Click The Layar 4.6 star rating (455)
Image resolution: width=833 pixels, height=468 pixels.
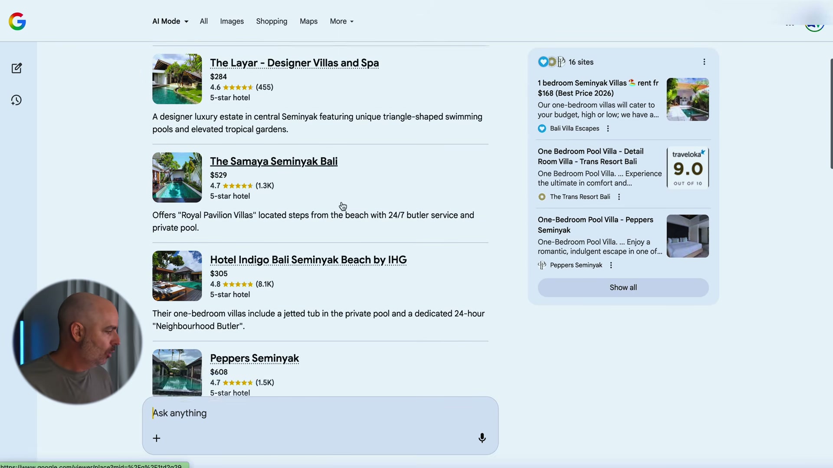[242, 87]
